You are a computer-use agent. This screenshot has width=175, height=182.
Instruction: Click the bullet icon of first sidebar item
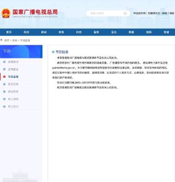pyautogui.click(x=4, y=62)
